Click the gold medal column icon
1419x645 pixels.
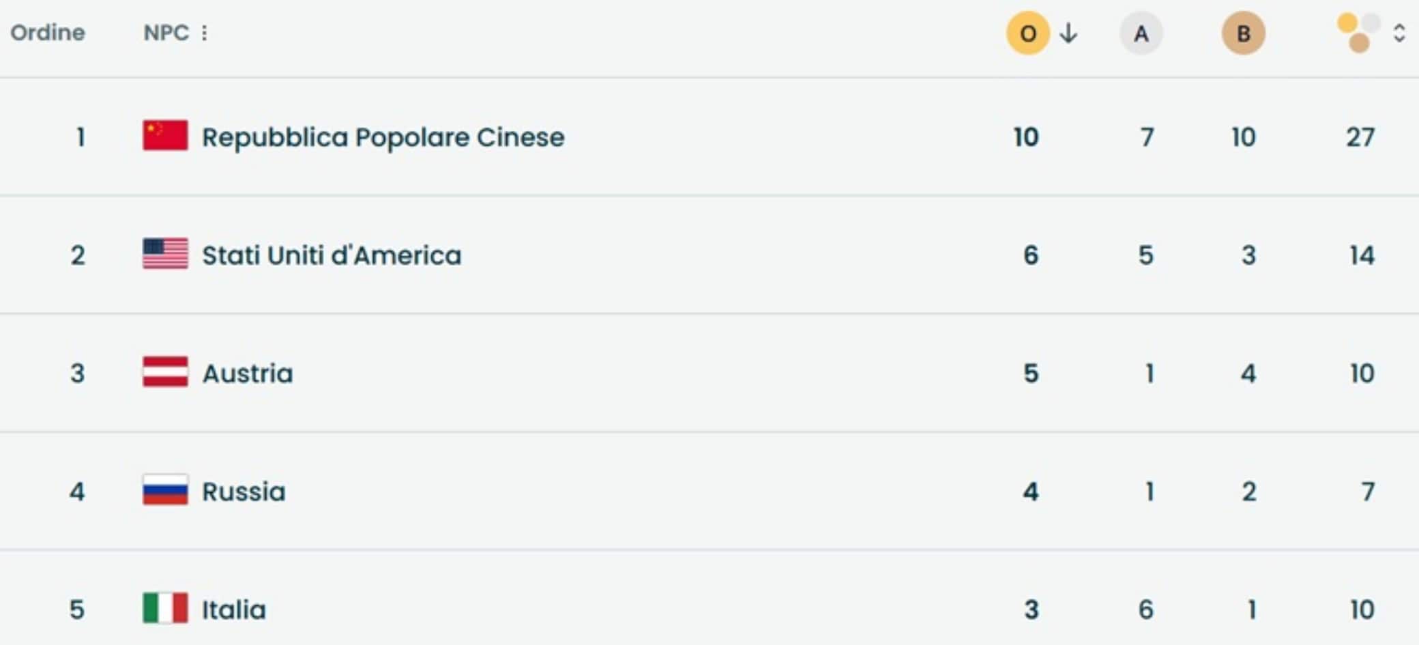tap(1027, 33)
